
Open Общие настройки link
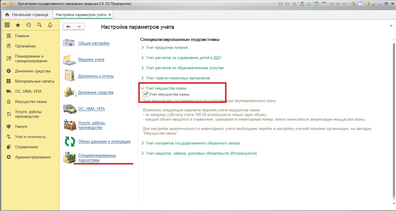click(94, 43)
